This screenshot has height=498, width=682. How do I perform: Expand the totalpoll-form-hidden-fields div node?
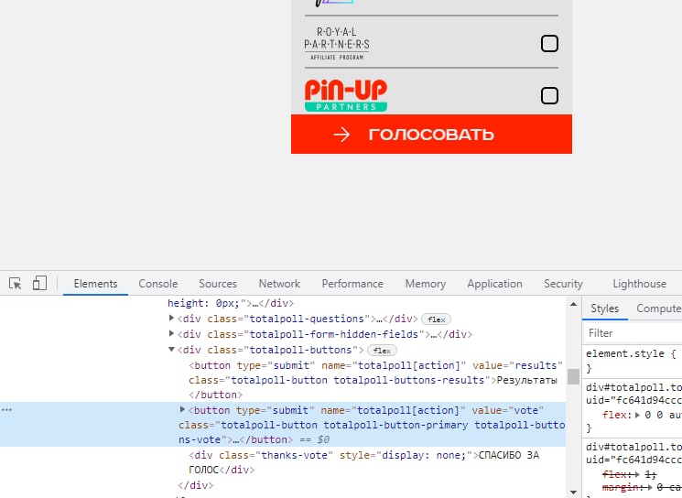point(171,333)
